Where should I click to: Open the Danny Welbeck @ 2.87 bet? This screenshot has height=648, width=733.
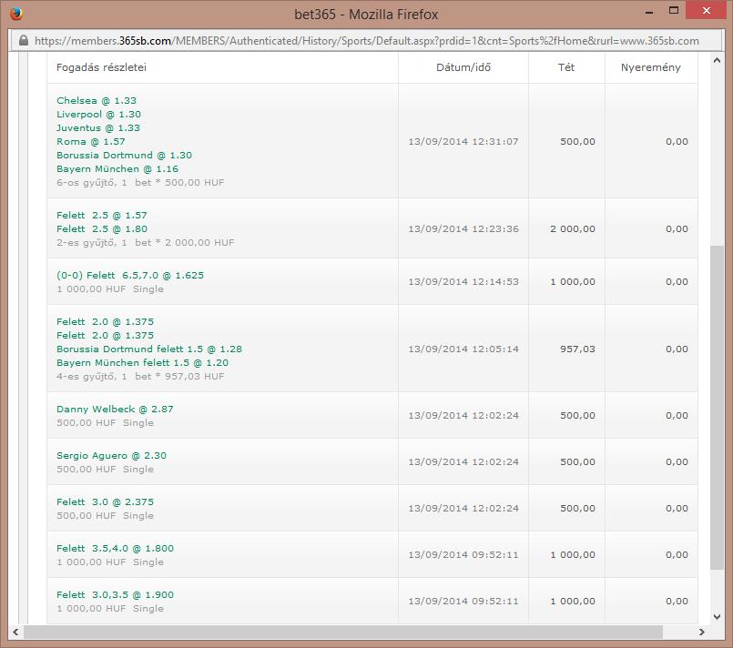point(115,409)
